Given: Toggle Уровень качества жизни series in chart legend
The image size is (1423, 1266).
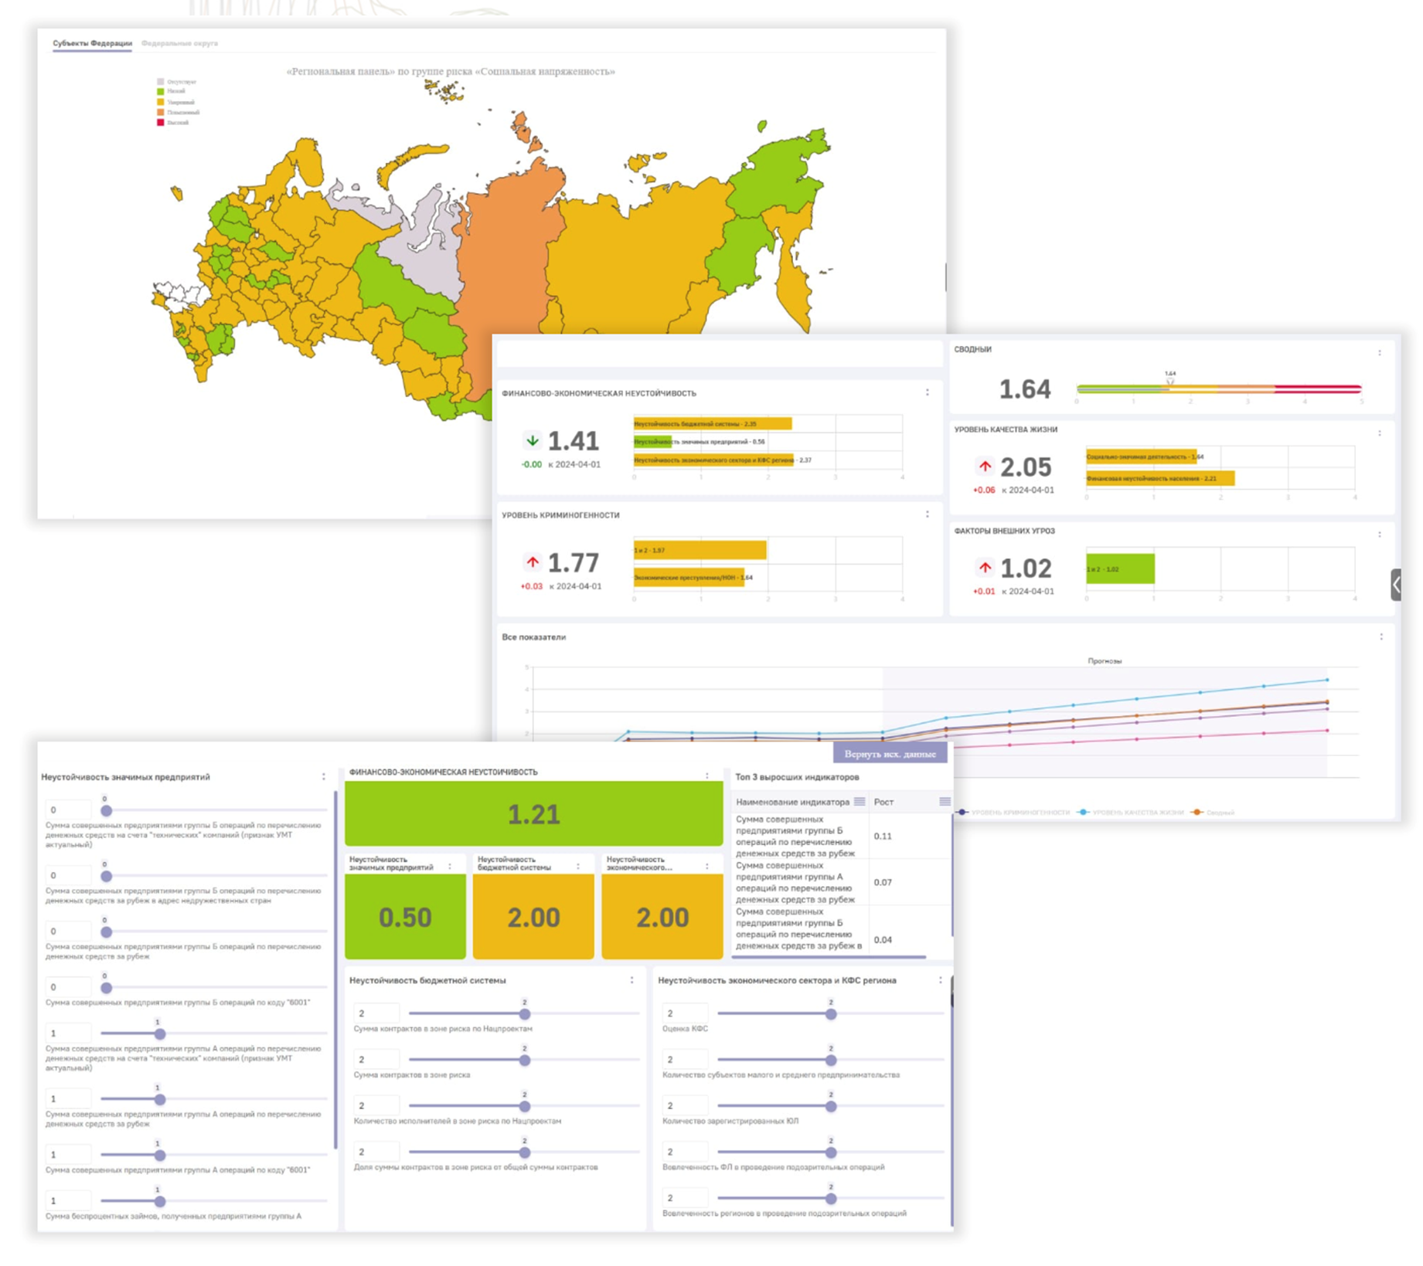Looking at the screenshot, I should click(x=1131, y=813).
